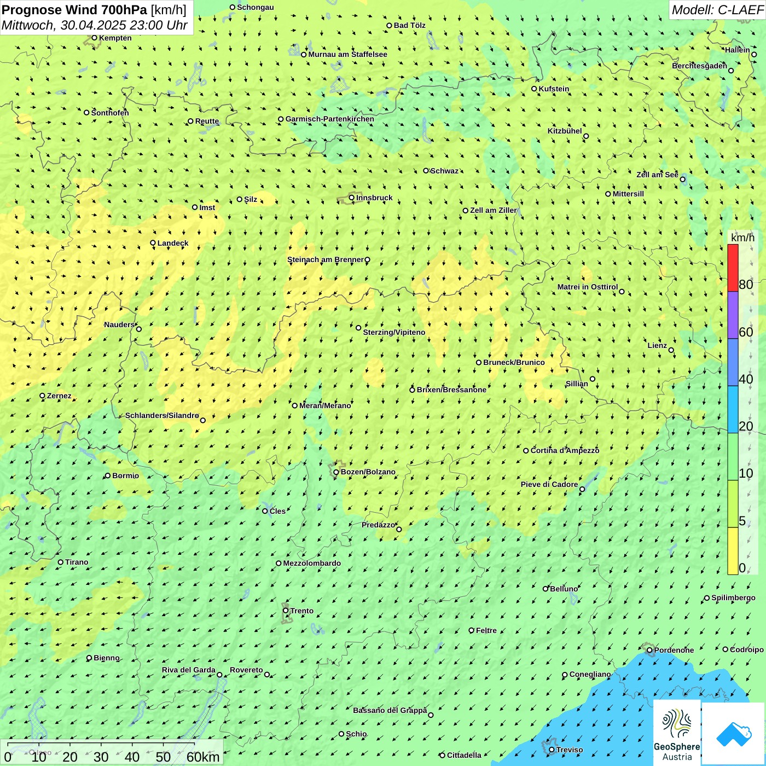
Task: Click the 'Codroipo' label
Action: (x=747, y=649)
